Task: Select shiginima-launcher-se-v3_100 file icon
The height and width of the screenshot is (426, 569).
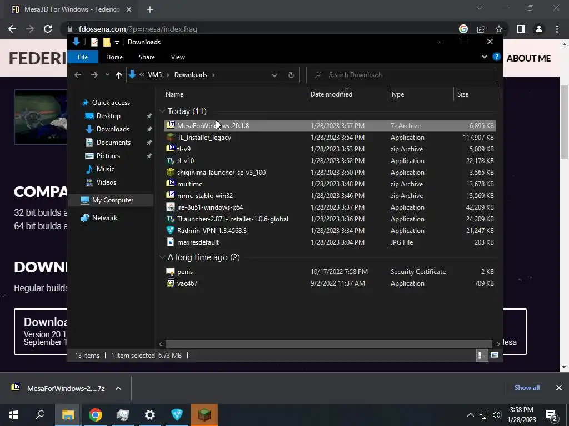Action: click(171, 172)
